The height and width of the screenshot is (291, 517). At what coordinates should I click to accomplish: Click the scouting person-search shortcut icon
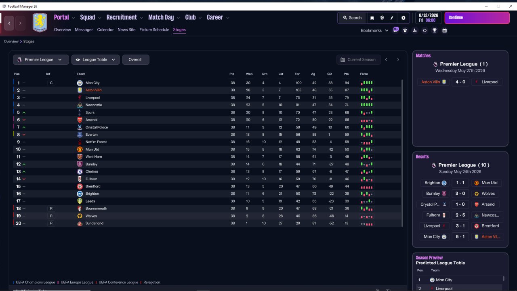pyautogui.click(x=415, y=30)
